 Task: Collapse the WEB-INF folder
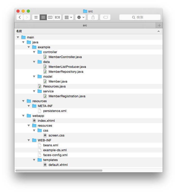tap(29, 140)
